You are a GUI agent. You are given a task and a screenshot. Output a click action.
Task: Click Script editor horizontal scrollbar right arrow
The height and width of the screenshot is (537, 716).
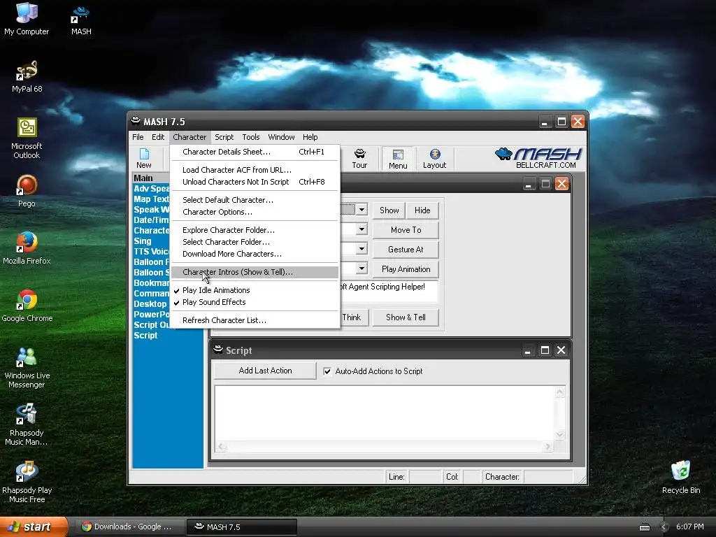(x=548, y=447)
